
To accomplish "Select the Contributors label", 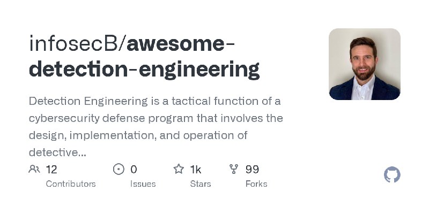I will [71, 184].
